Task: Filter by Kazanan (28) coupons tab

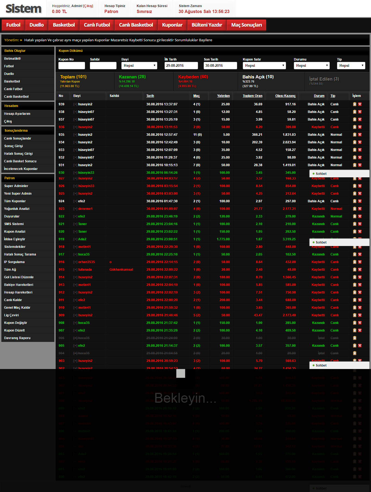Action: (x=144, y=81)
